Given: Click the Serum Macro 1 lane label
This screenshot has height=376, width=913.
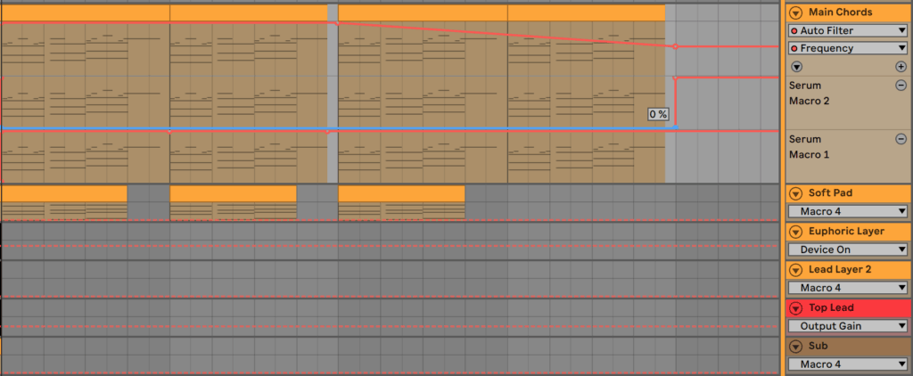Looking at the screenshot, I should 809,147.
